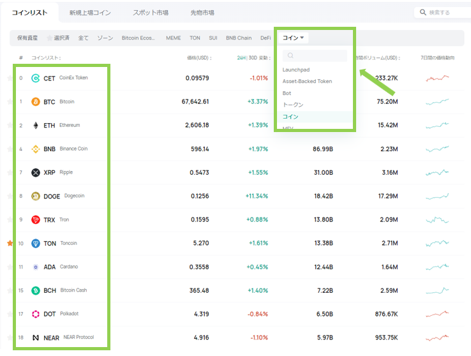Screen dimensions: 471x356
Task: Focus the top 検索する search field
Action: (443, 12)
